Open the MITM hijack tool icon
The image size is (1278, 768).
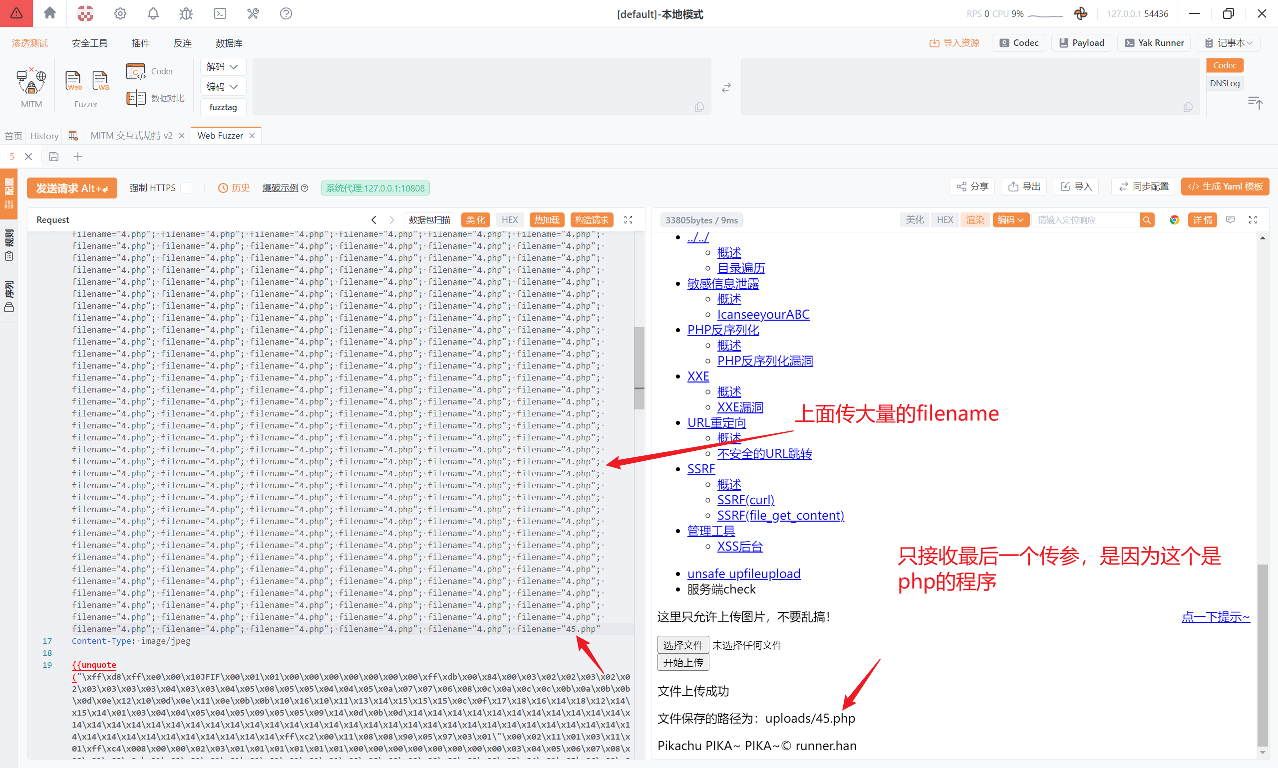pyautogui.click(x=31, y=82)
